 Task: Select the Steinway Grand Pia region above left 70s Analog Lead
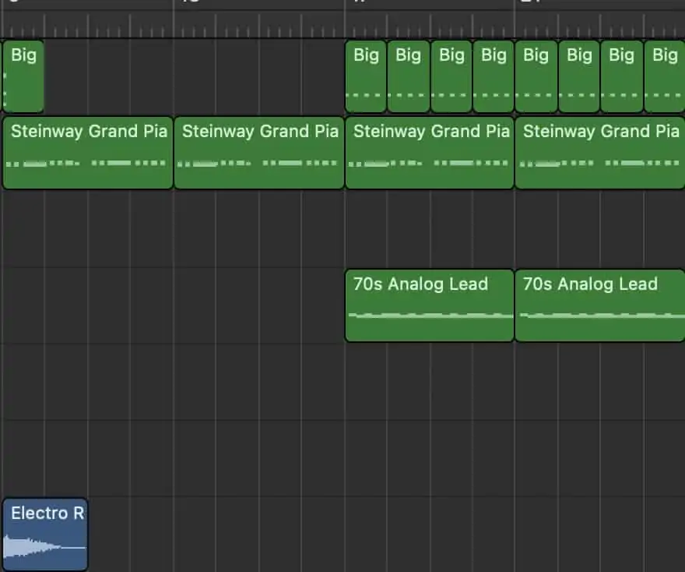(429, 153)
